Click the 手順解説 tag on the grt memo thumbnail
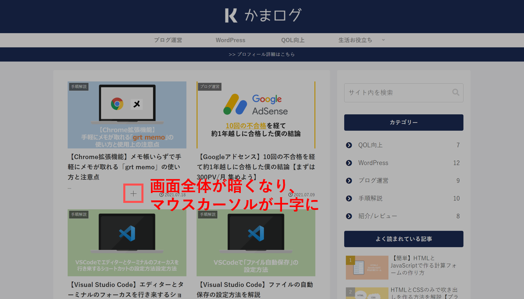The image size is (524, 299). click(x=79, y=87)
